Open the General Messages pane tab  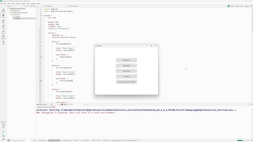pos(132,140)
